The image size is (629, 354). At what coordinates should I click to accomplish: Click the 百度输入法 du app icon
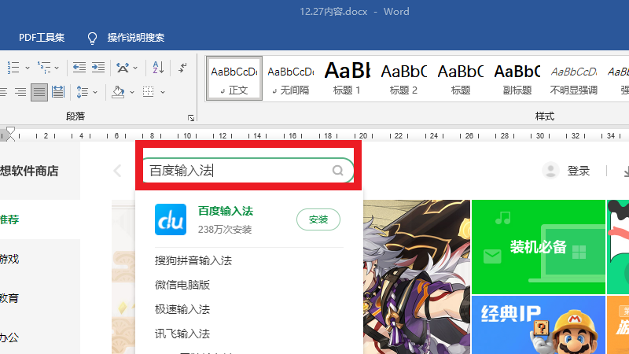click(171, 219)
